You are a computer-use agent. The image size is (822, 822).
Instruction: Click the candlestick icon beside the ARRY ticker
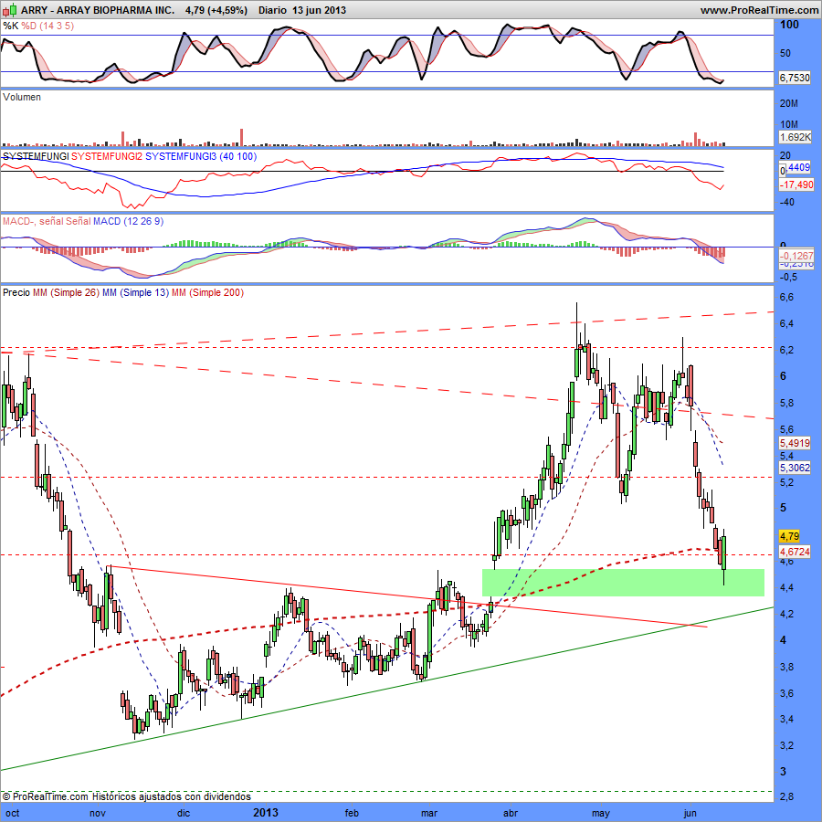pyautogui.click(x=10, y=9)
